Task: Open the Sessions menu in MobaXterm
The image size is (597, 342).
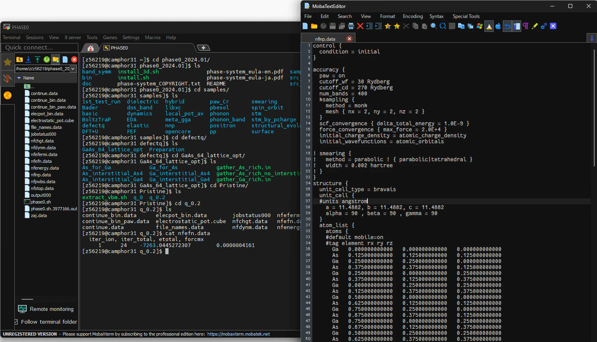Action: (35, 38)
